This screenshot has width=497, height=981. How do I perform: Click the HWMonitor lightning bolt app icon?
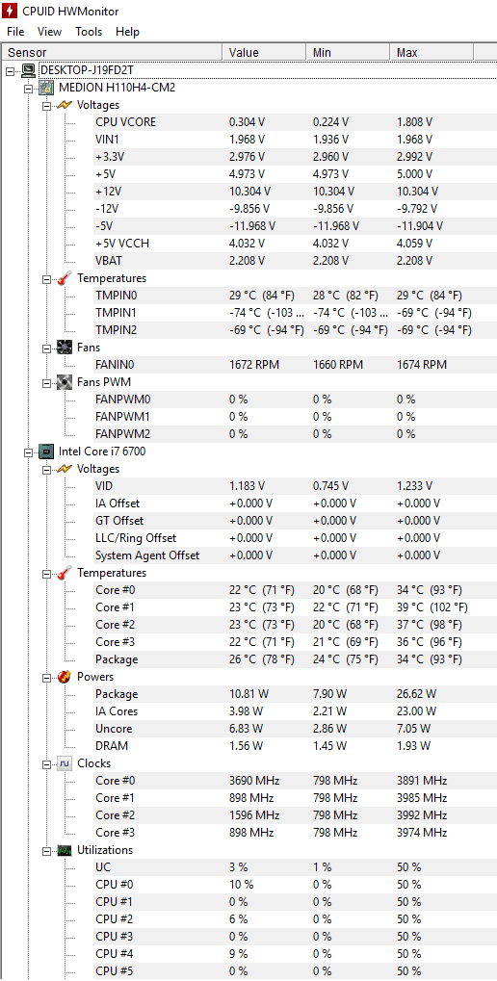point(10,12)
